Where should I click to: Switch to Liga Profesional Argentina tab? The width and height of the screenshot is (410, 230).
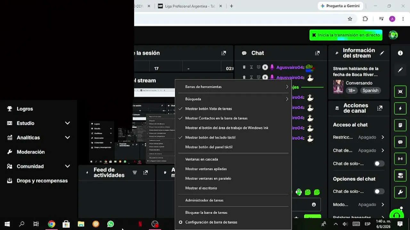190,6
